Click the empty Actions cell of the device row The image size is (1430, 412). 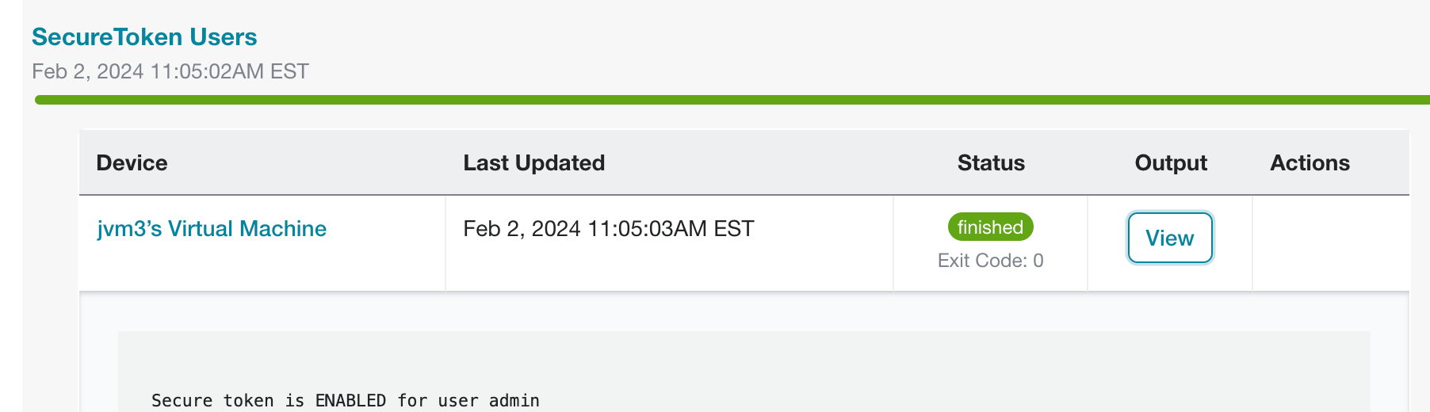(x=1330, y=243)
